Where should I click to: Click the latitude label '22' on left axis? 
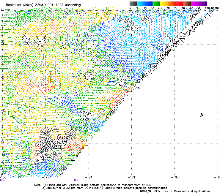(2, 142)
